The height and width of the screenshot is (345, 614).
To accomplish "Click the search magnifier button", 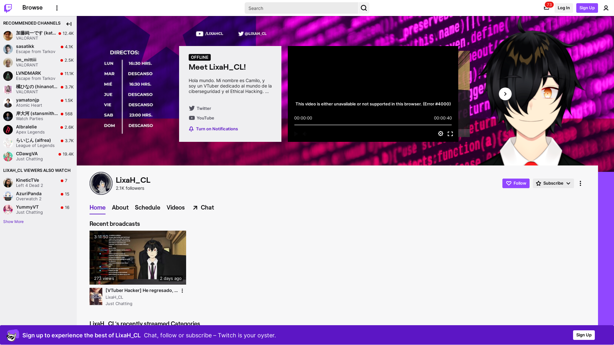I will [x=364, y=8].
